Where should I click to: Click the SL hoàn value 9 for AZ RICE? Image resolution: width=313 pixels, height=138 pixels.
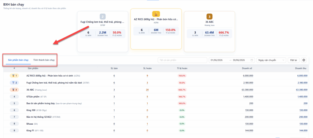coord(147,76)
